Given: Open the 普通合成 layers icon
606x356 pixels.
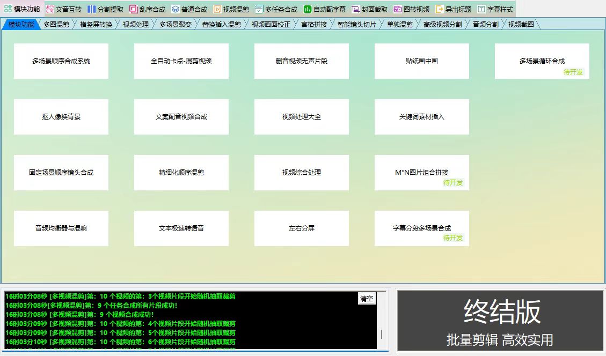Looking at the screenshot, I should (x=176, y=9).
